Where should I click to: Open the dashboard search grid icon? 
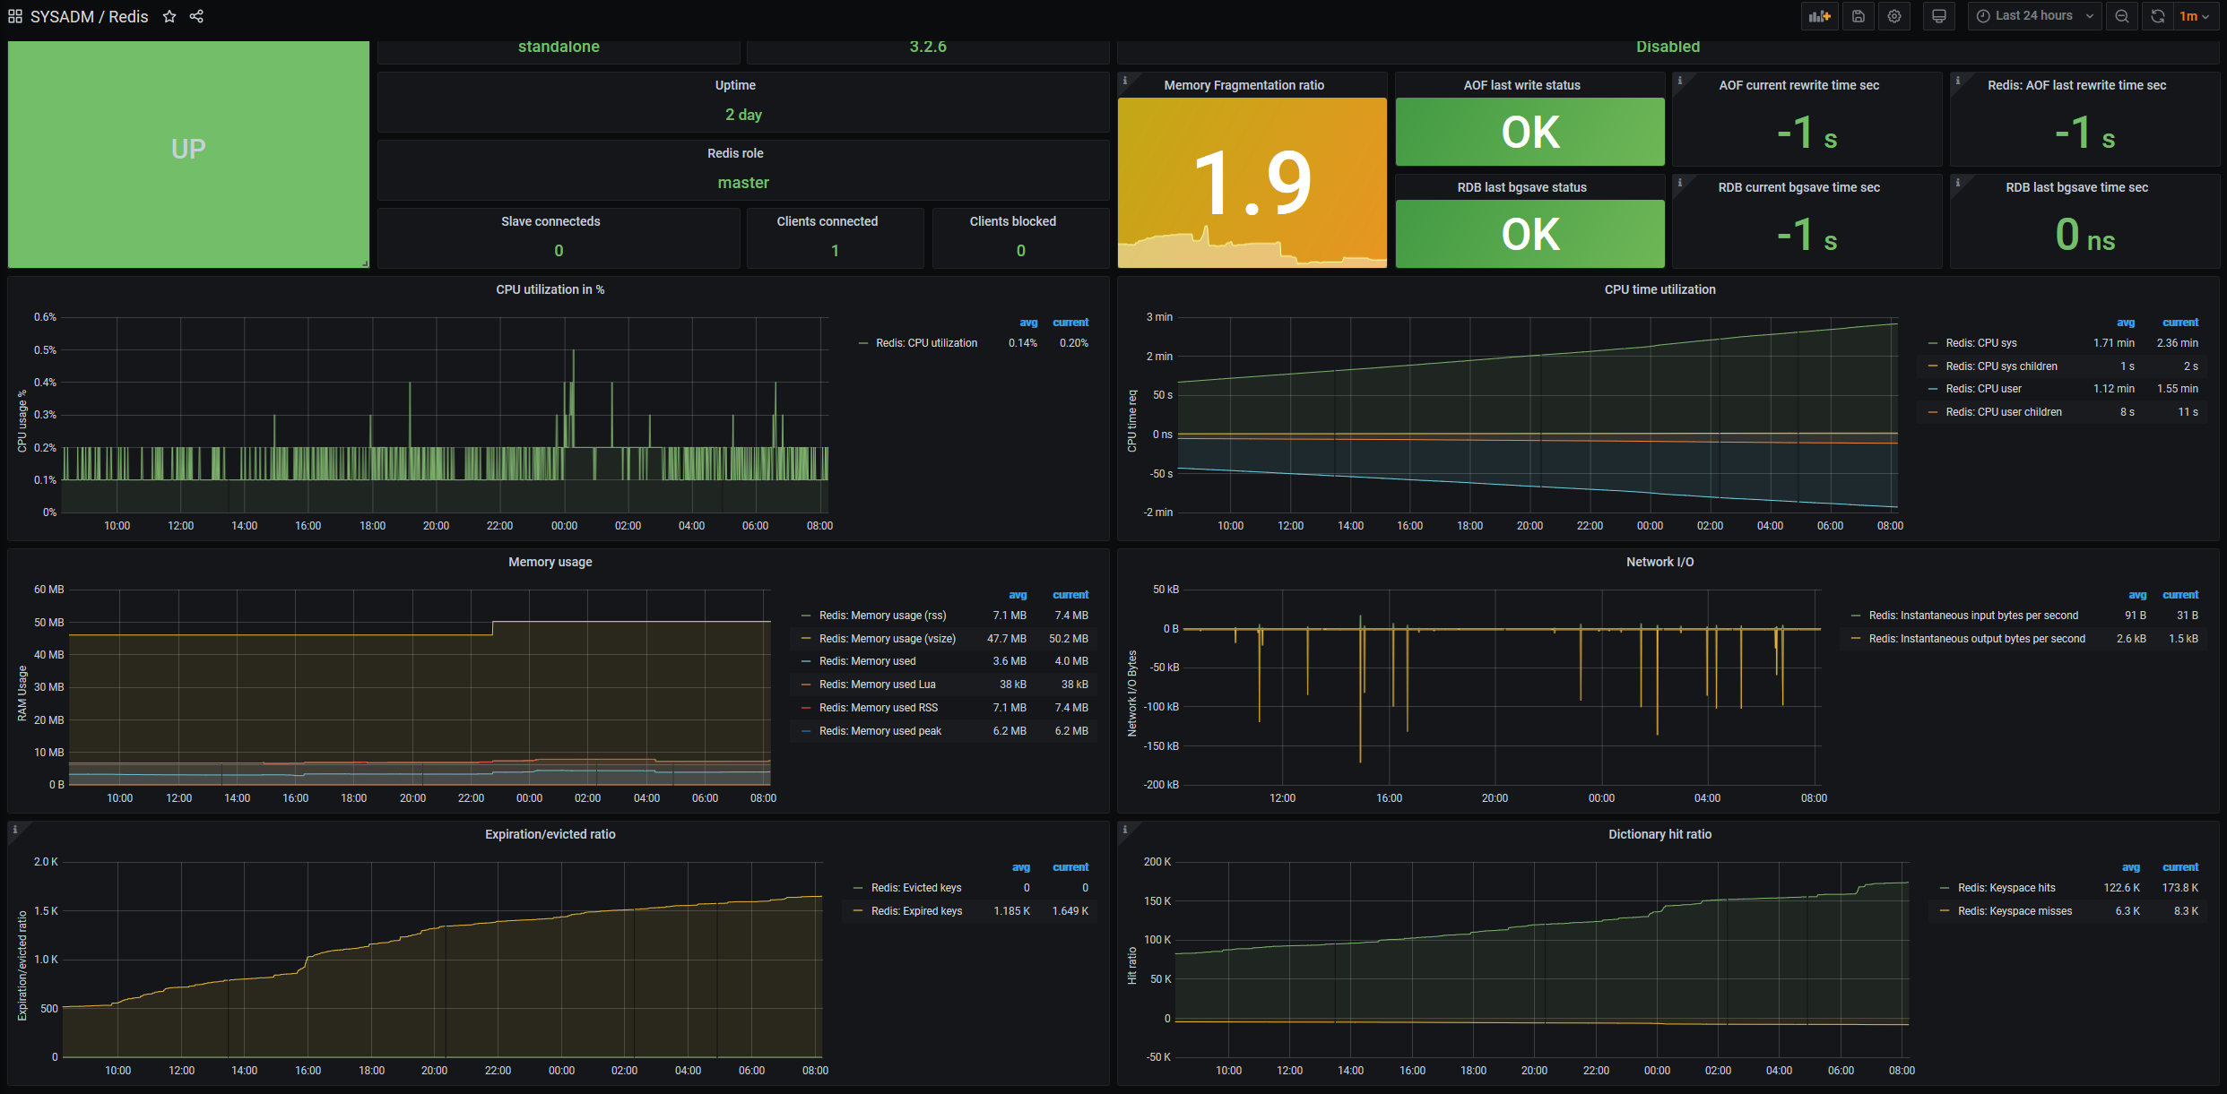pyautogui.click(x=15, y=16)
